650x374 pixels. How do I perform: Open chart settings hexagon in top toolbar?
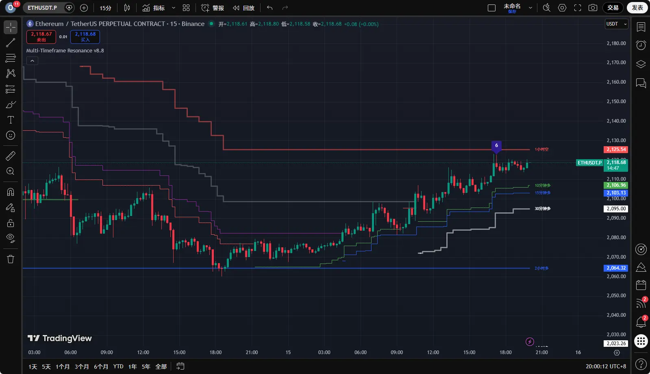pos(562,8)
